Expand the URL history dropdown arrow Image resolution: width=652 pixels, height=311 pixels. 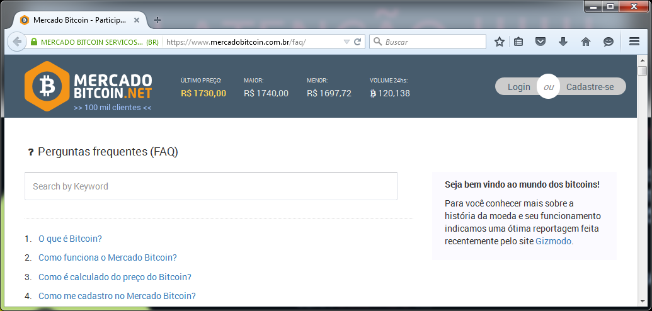click(x=346, y=42)
